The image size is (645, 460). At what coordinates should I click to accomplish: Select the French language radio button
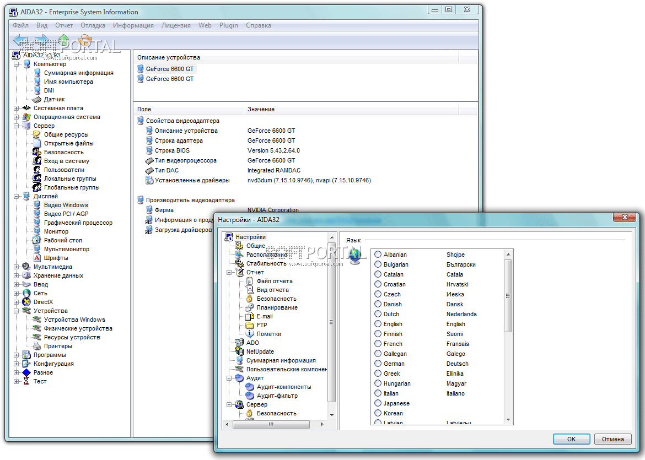click(378, 344)
